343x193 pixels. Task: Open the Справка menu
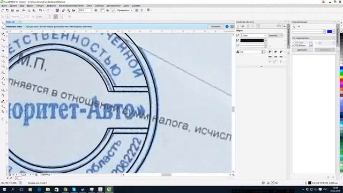pyautogui.click(x=136, y=6)
